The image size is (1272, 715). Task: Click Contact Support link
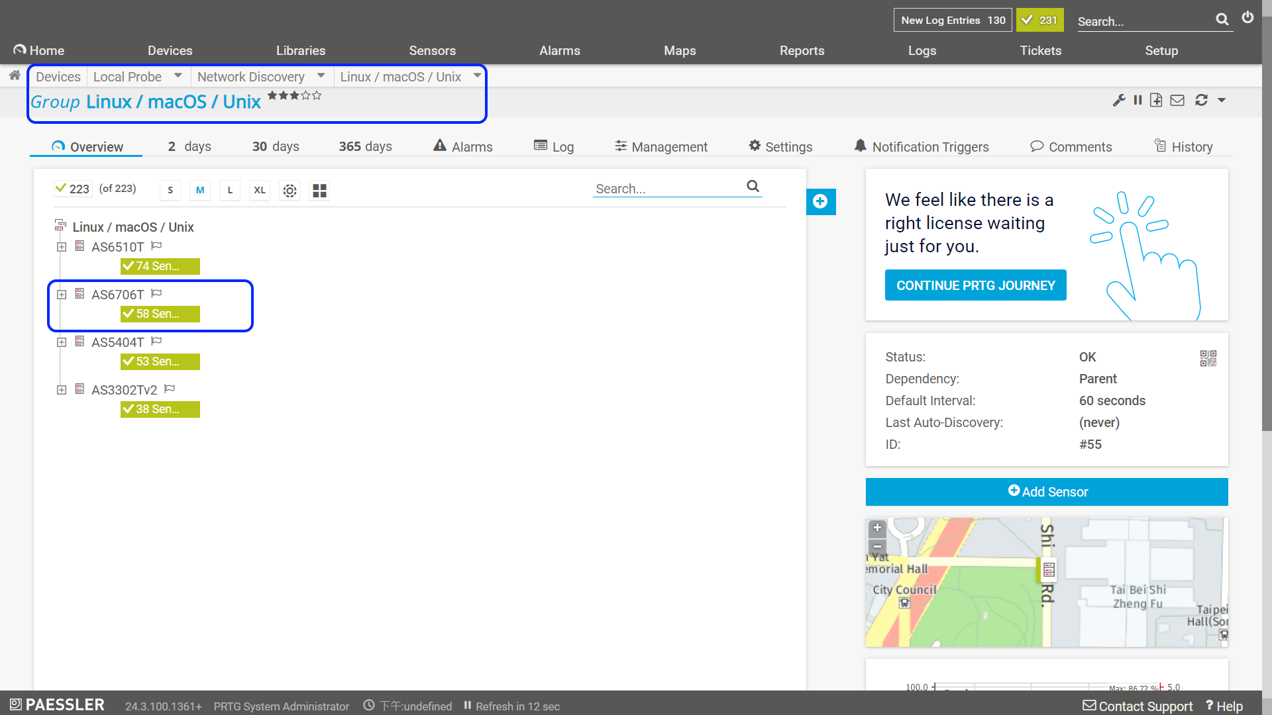click(x=1138, y=706)
